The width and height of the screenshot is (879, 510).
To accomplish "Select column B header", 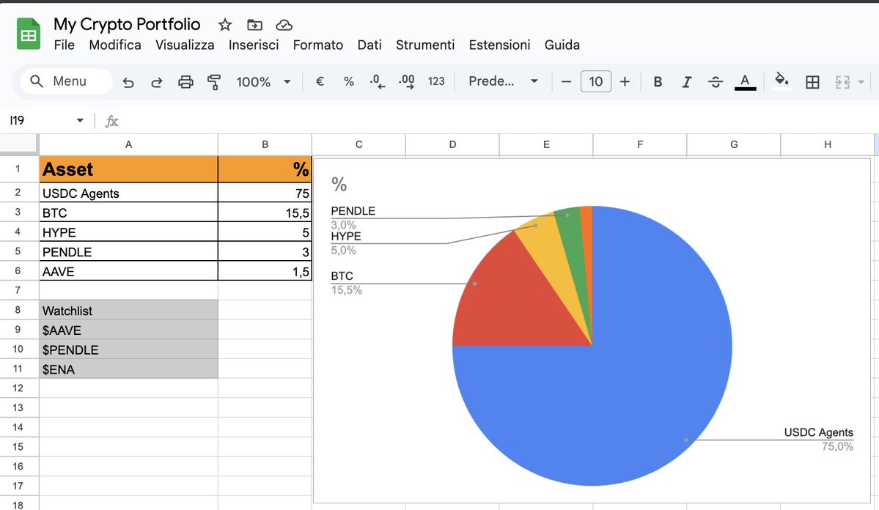I will 265,144.
